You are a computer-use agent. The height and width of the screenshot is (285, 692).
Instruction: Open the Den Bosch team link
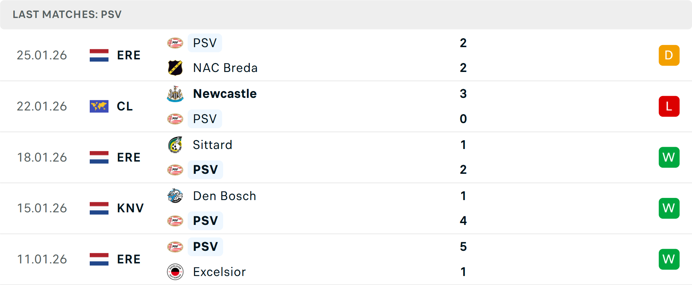[225, 196]
